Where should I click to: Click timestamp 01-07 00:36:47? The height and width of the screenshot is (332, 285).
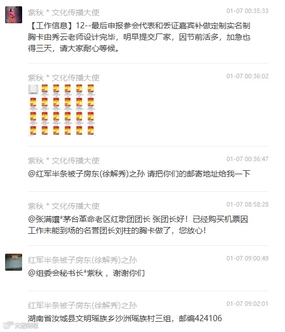(248, 159)
